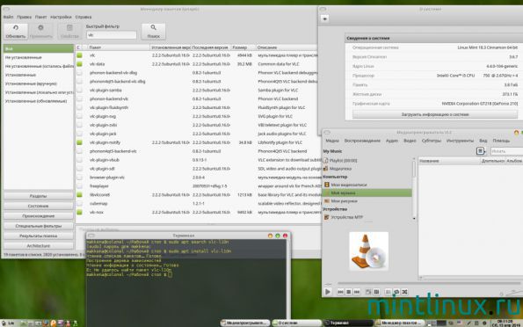Screen dimensions: 523x327
Task: Click the VLC playlist search field
Action: click(506, 151)
